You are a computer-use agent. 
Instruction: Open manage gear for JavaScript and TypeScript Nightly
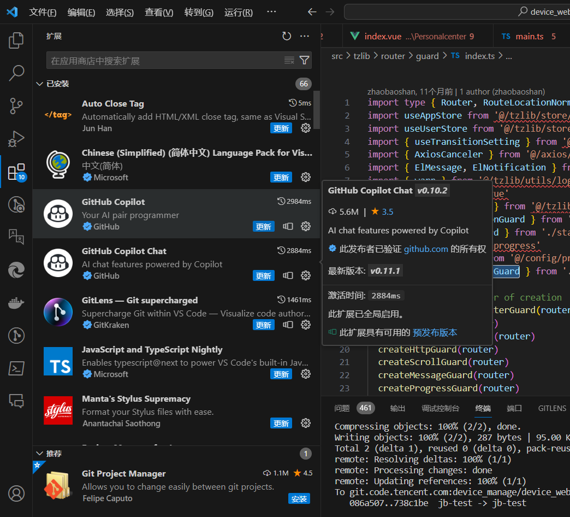click(306, 374)
